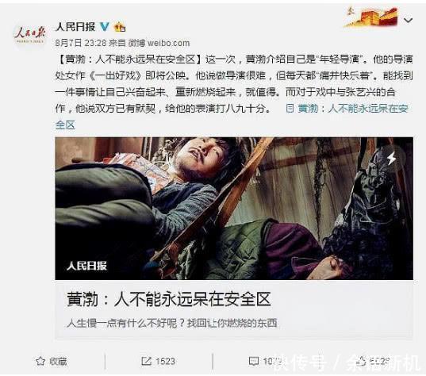Open the comments bubble icon

coord(254,361)
